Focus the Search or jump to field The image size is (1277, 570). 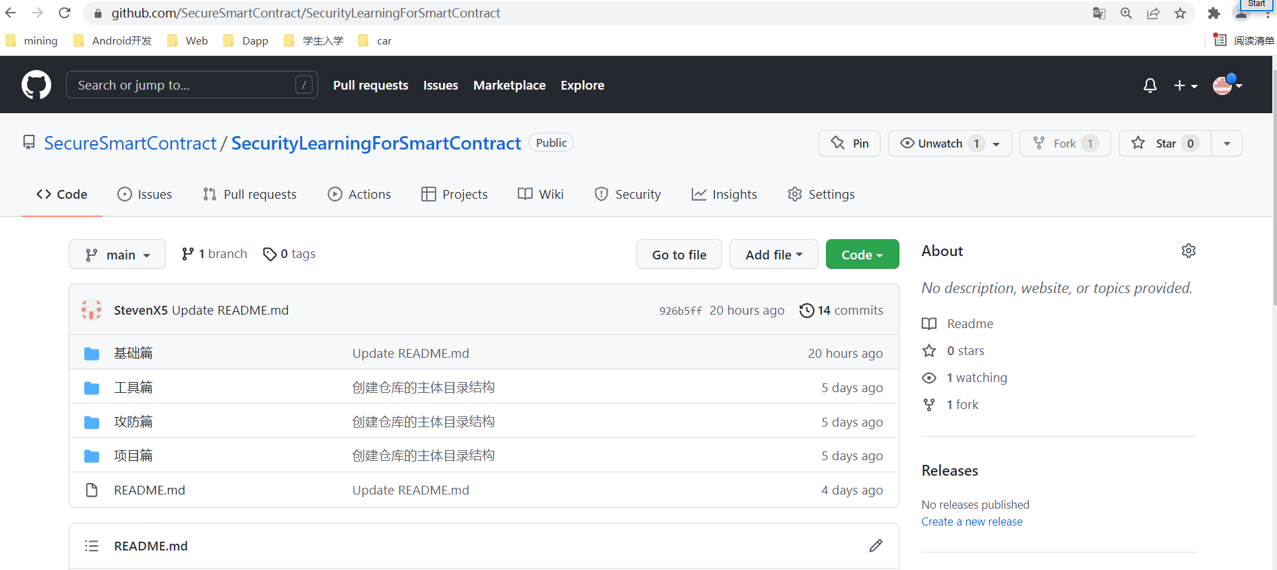tap(191, 85)
